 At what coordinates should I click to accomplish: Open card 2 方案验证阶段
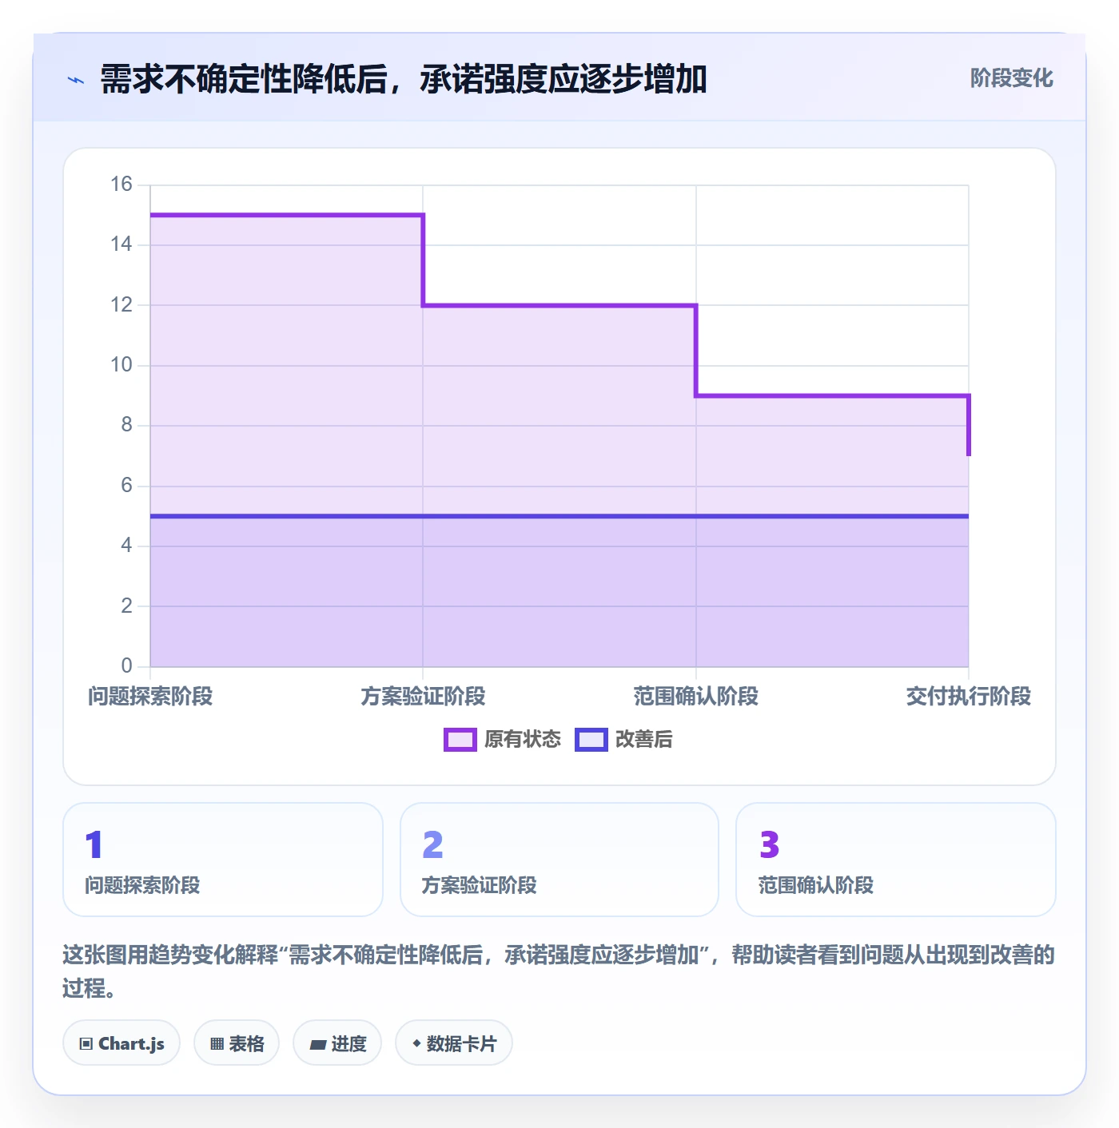point(559,860)
